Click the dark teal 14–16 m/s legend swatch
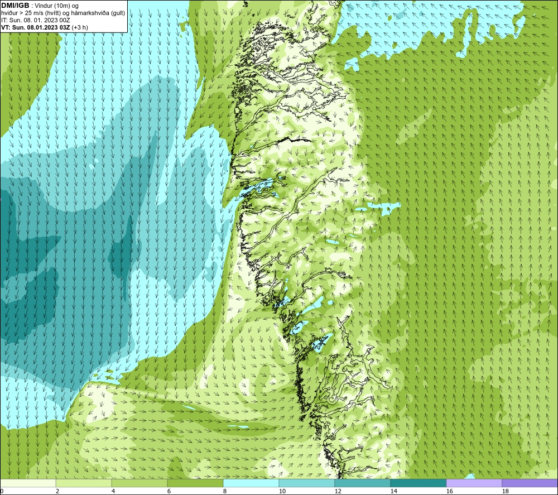This screenshot has width=558, height=495. tap(418, 483)
